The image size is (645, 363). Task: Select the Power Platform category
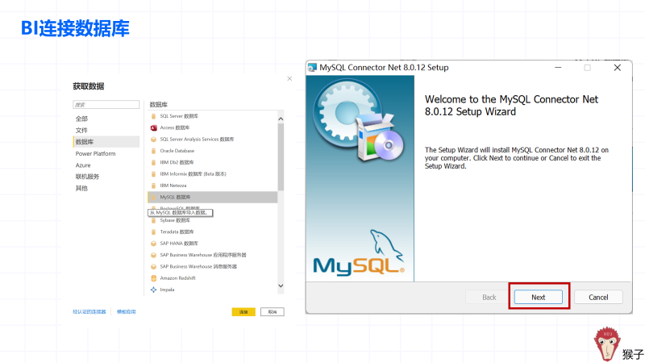(x=95, y=153)
